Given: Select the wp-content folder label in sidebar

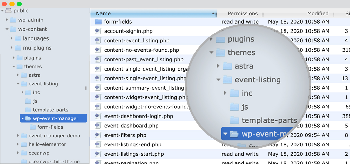Looking at the screenshot, I should pos(32,29).
